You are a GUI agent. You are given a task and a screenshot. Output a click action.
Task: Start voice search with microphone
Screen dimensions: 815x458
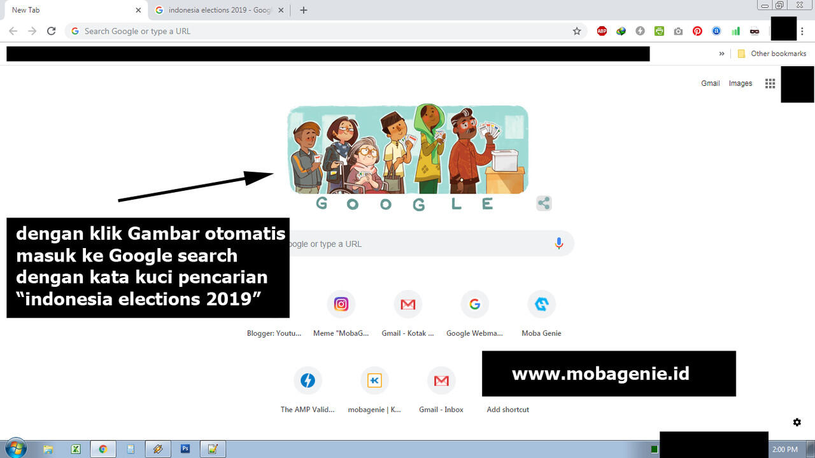pyautogui.click(x=559, y=244)
